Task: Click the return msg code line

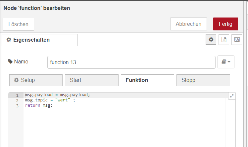Action: tap(39, 106)
